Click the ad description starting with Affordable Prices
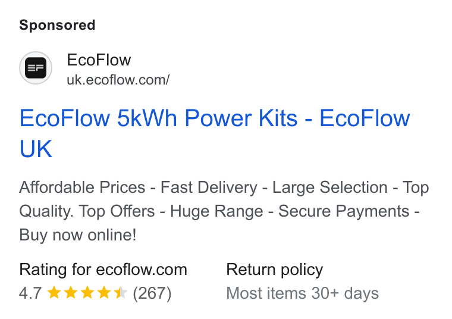 pos(224,211)
